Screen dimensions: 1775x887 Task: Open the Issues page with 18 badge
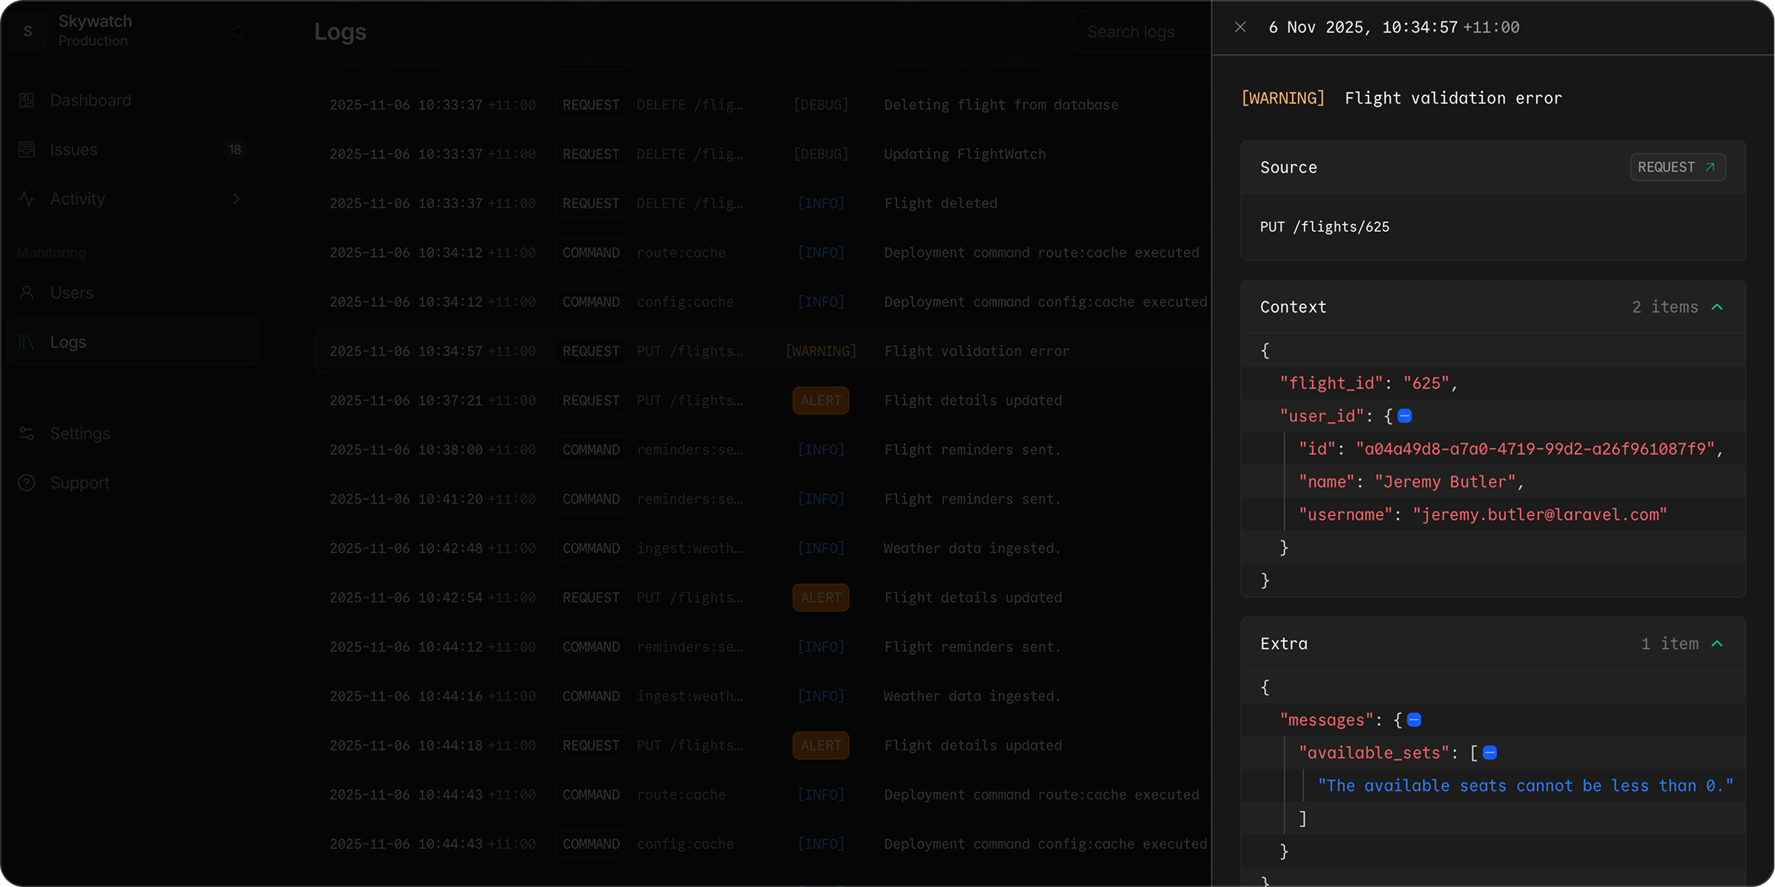[74, 149]
